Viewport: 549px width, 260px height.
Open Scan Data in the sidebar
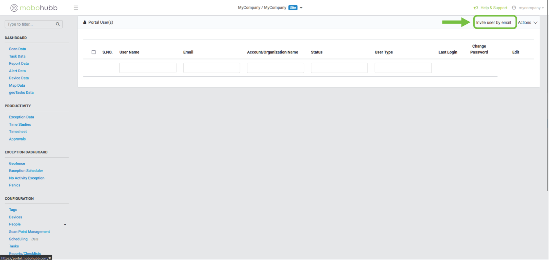click(x=17, y=49)
